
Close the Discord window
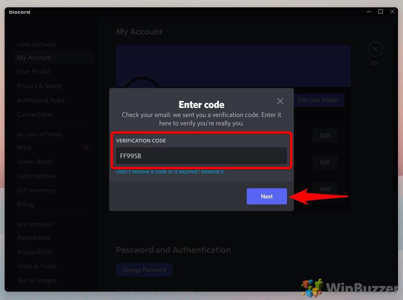point(392,12)
